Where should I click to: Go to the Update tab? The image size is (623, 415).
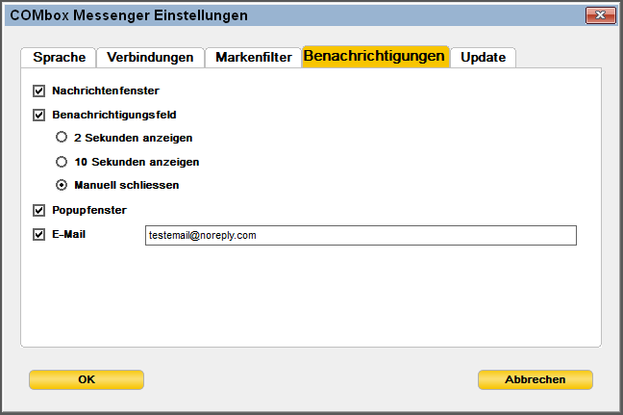pyautogui.click(x=484, y=58)
